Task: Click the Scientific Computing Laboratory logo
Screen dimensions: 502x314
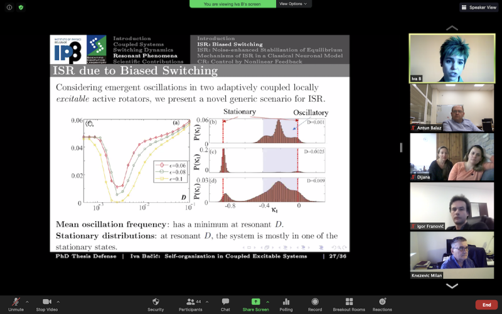Action: tap(97, 50)
